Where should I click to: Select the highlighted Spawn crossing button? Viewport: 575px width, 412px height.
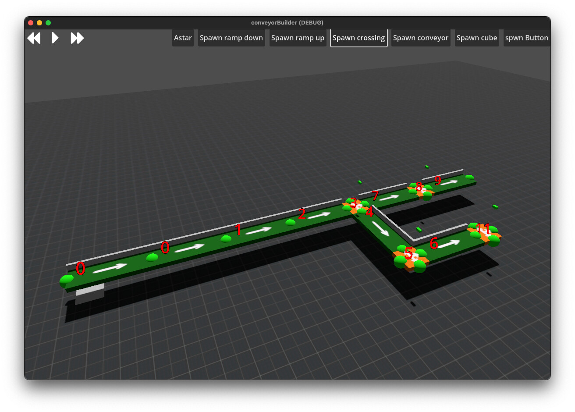pyautogui.click(x=358, y=38)
